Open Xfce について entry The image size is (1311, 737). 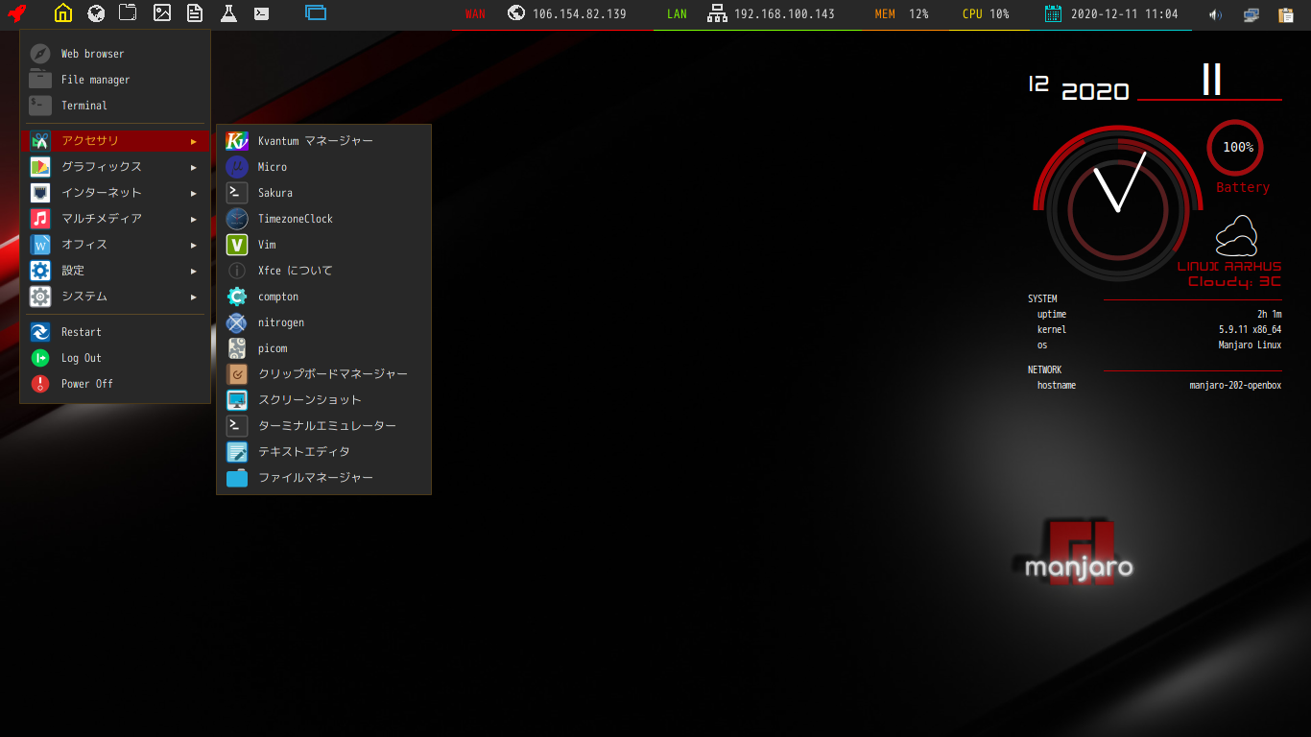tap(324, 271)
